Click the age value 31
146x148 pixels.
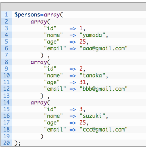click(x=83, y=82)
